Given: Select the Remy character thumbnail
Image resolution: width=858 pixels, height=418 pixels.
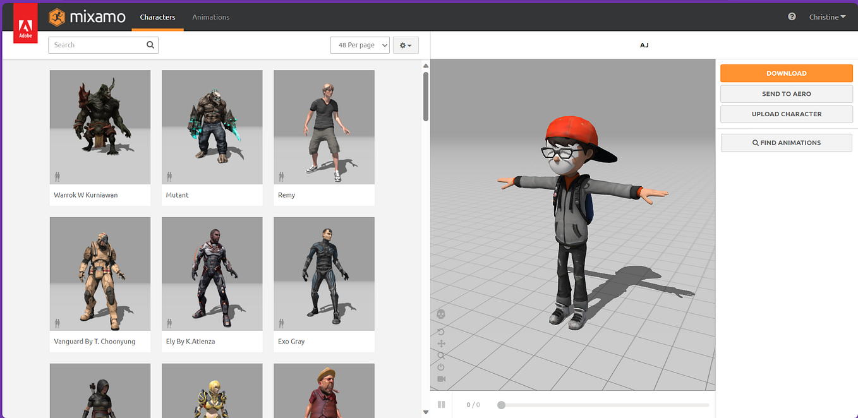Looking at the screenshot, I should 323,126.
